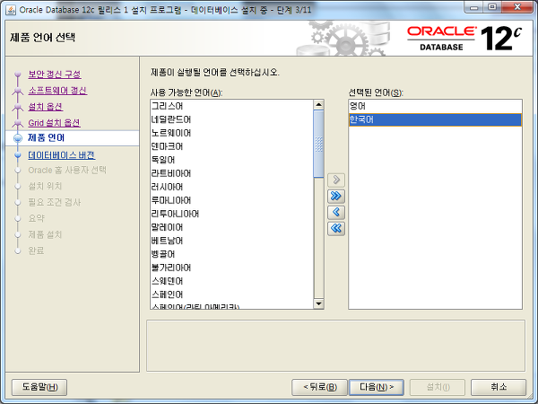Click the 다음(N) next button

(377, 387)
